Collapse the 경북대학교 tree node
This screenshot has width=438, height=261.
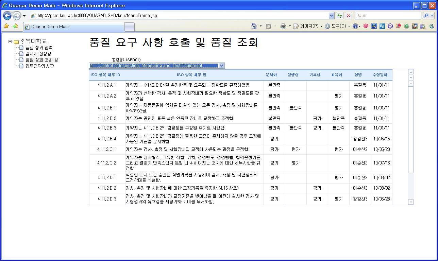click(10, 42)
